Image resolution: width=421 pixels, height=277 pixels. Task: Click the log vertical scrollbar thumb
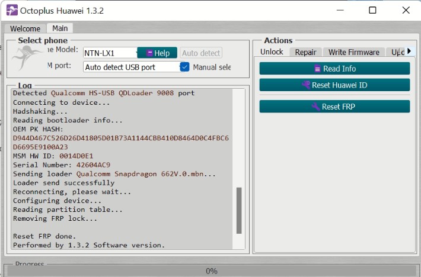click(239, 211)
